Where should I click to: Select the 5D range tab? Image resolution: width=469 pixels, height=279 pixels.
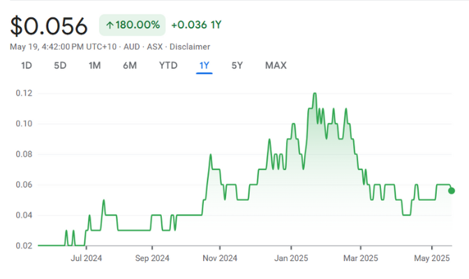click(x=60, y=66)
